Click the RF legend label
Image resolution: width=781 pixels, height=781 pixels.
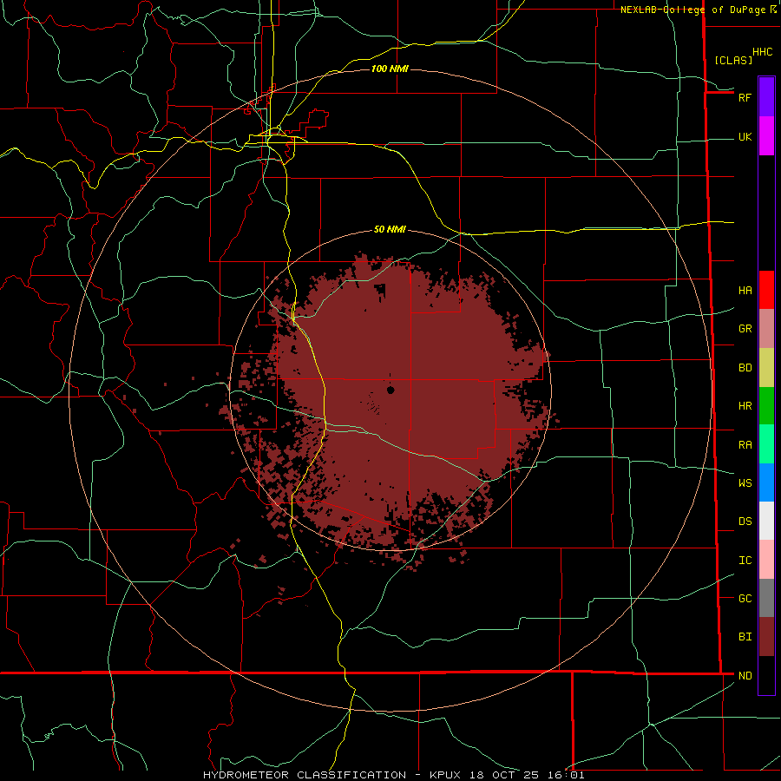[745, 97]
